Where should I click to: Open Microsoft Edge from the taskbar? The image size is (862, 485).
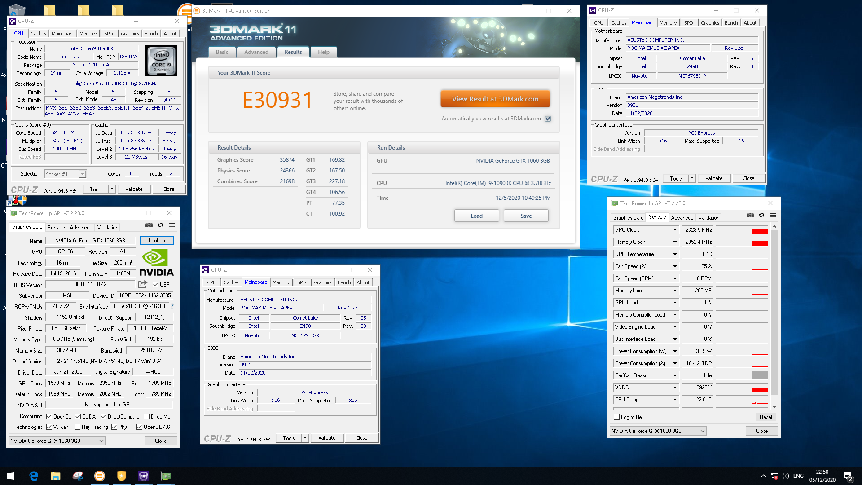click(x=34, y=476)
